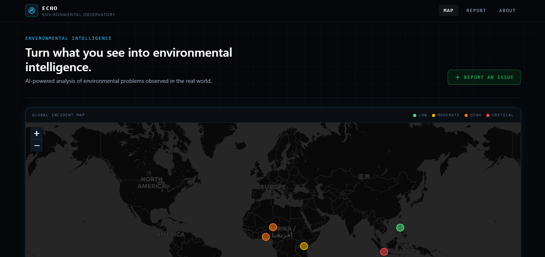Screen dimensions: 545x257
Task: Click the North America map label
Action: [152, 183]
